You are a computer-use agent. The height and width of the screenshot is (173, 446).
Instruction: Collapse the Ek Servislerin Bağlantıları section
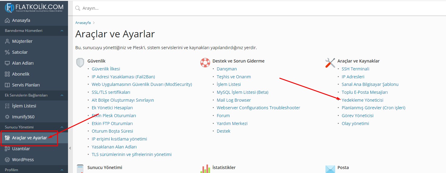[x=62, y=95]
